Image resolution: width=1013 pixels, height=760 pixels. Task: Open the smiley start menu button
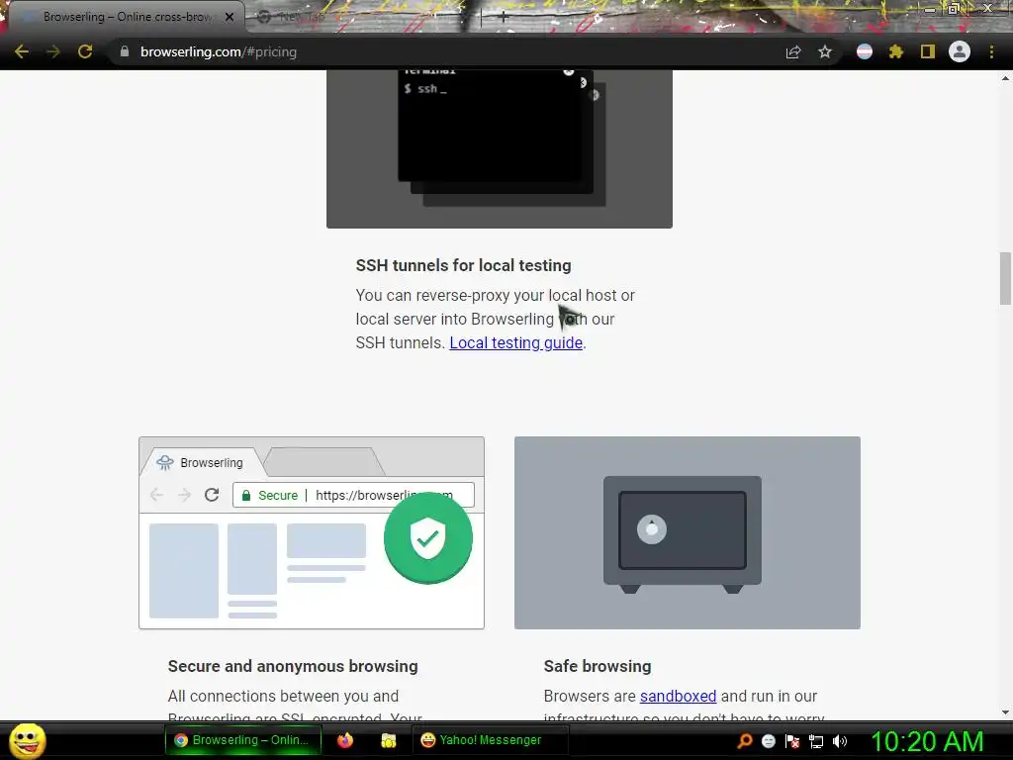(x=27, y=740)
